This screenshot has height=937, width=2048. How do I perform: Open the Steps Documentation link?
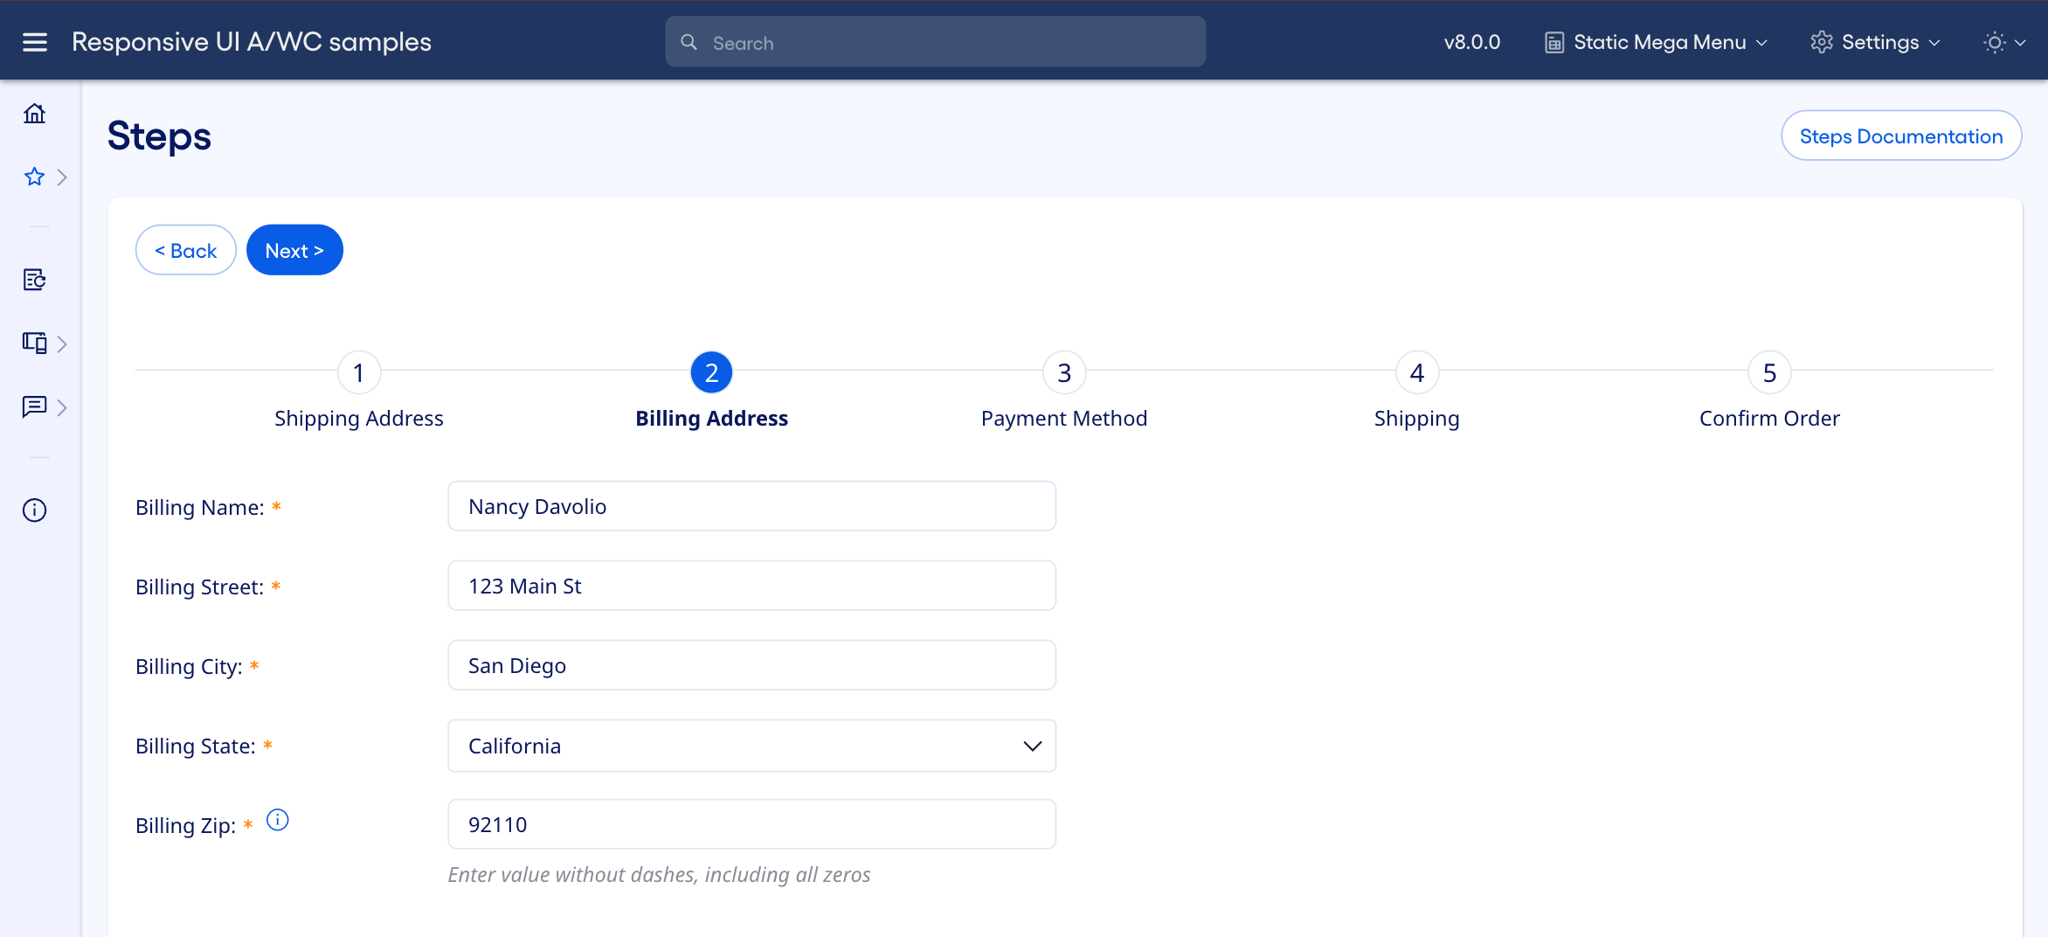pyautogui.click(x=1901, y=135)
